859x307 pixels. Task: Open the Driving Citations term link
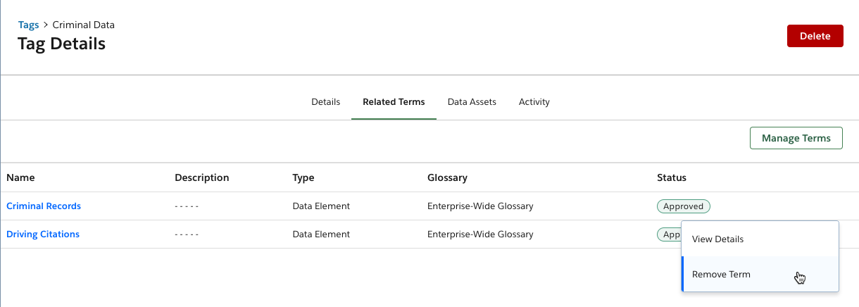coord(43,234)
